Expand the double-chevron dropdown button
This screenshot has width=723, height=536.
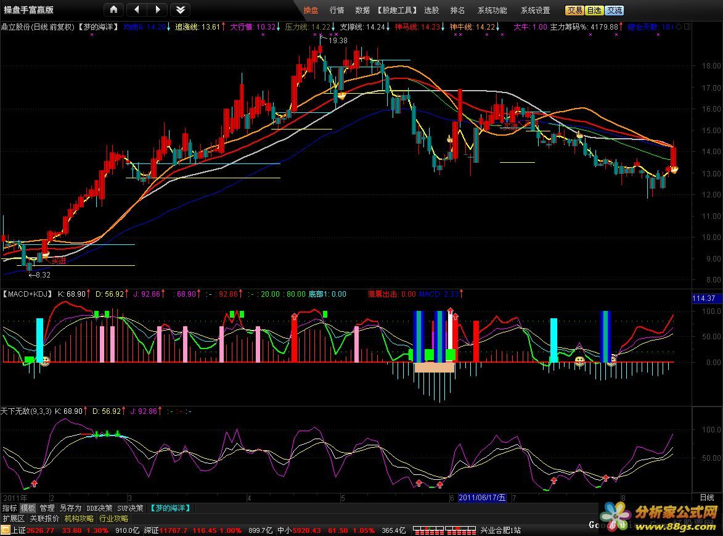point(181,10)
